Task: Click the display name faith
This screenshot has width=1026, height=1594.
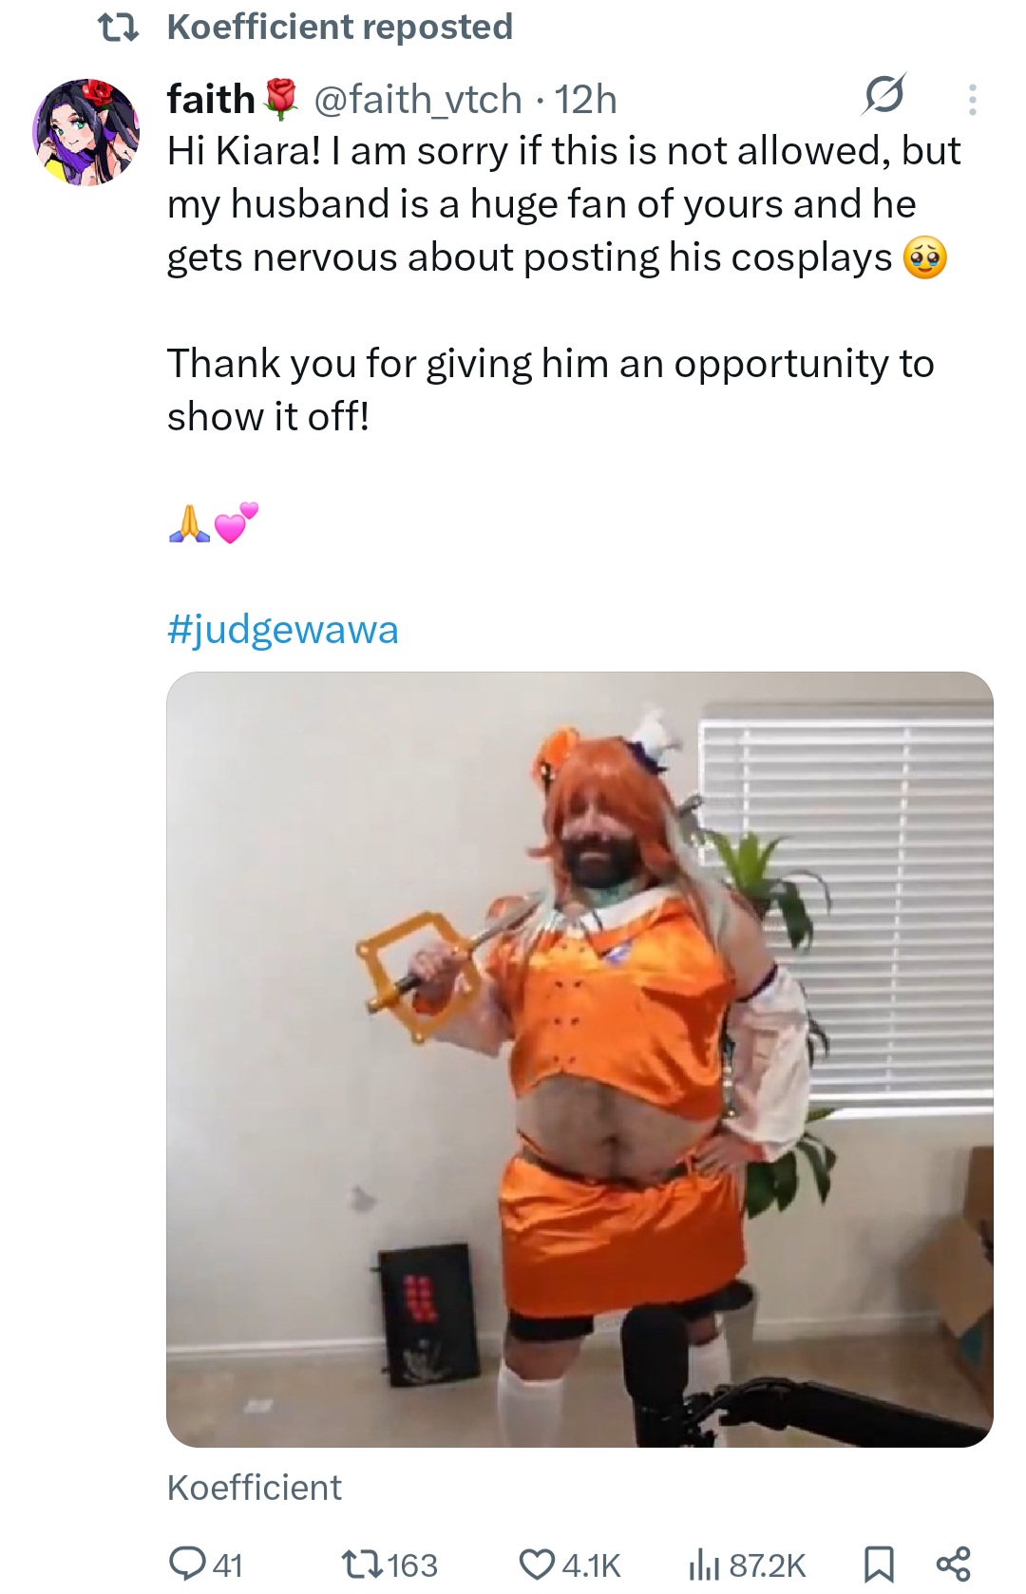Action: click(x=211, y=99)
